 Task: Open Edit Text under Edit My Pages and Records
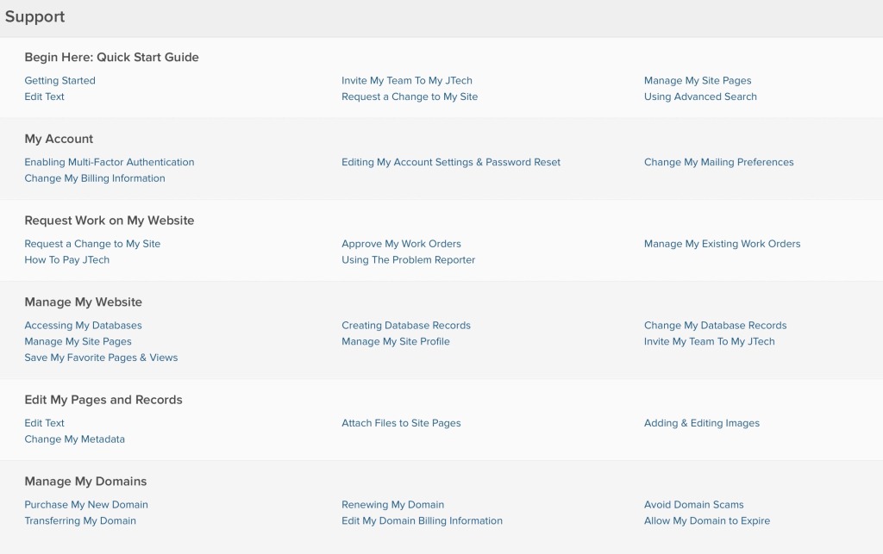(44, 423)
